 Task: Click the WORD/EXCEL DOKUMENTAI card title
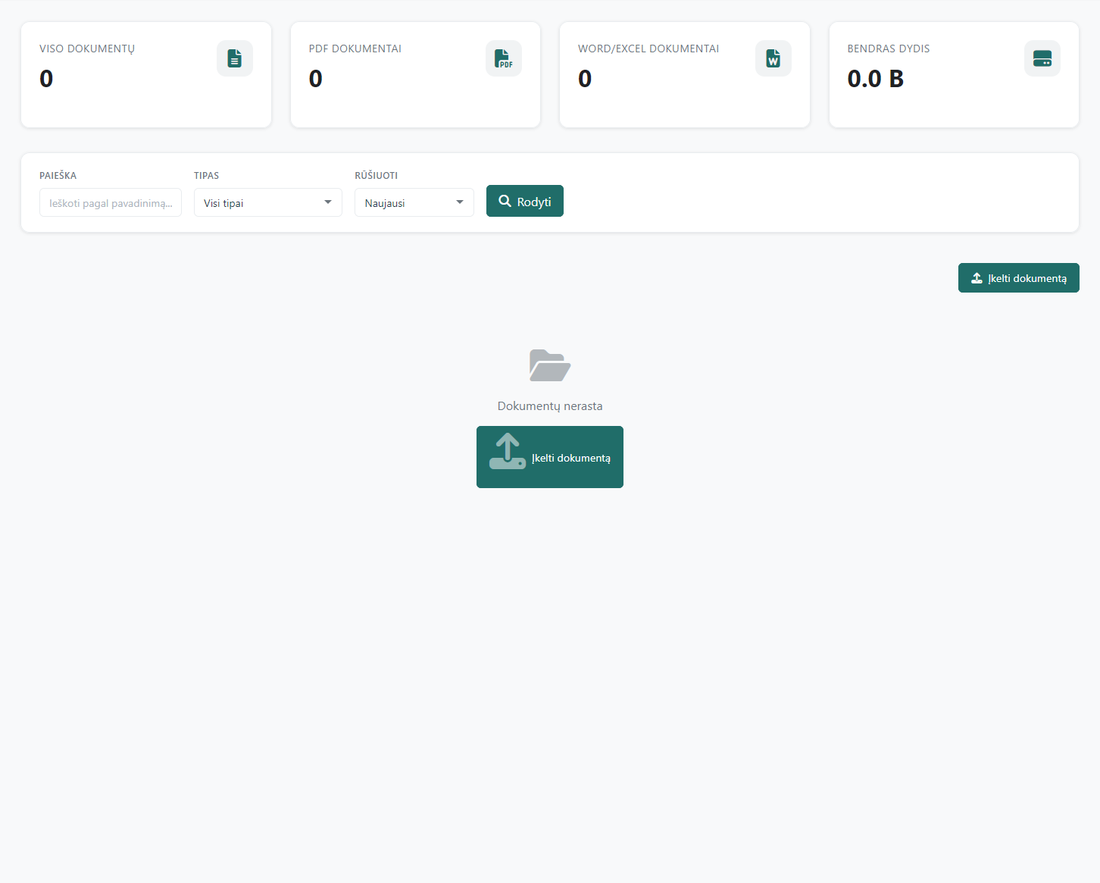pyautogui.click(x=648, y=49)
